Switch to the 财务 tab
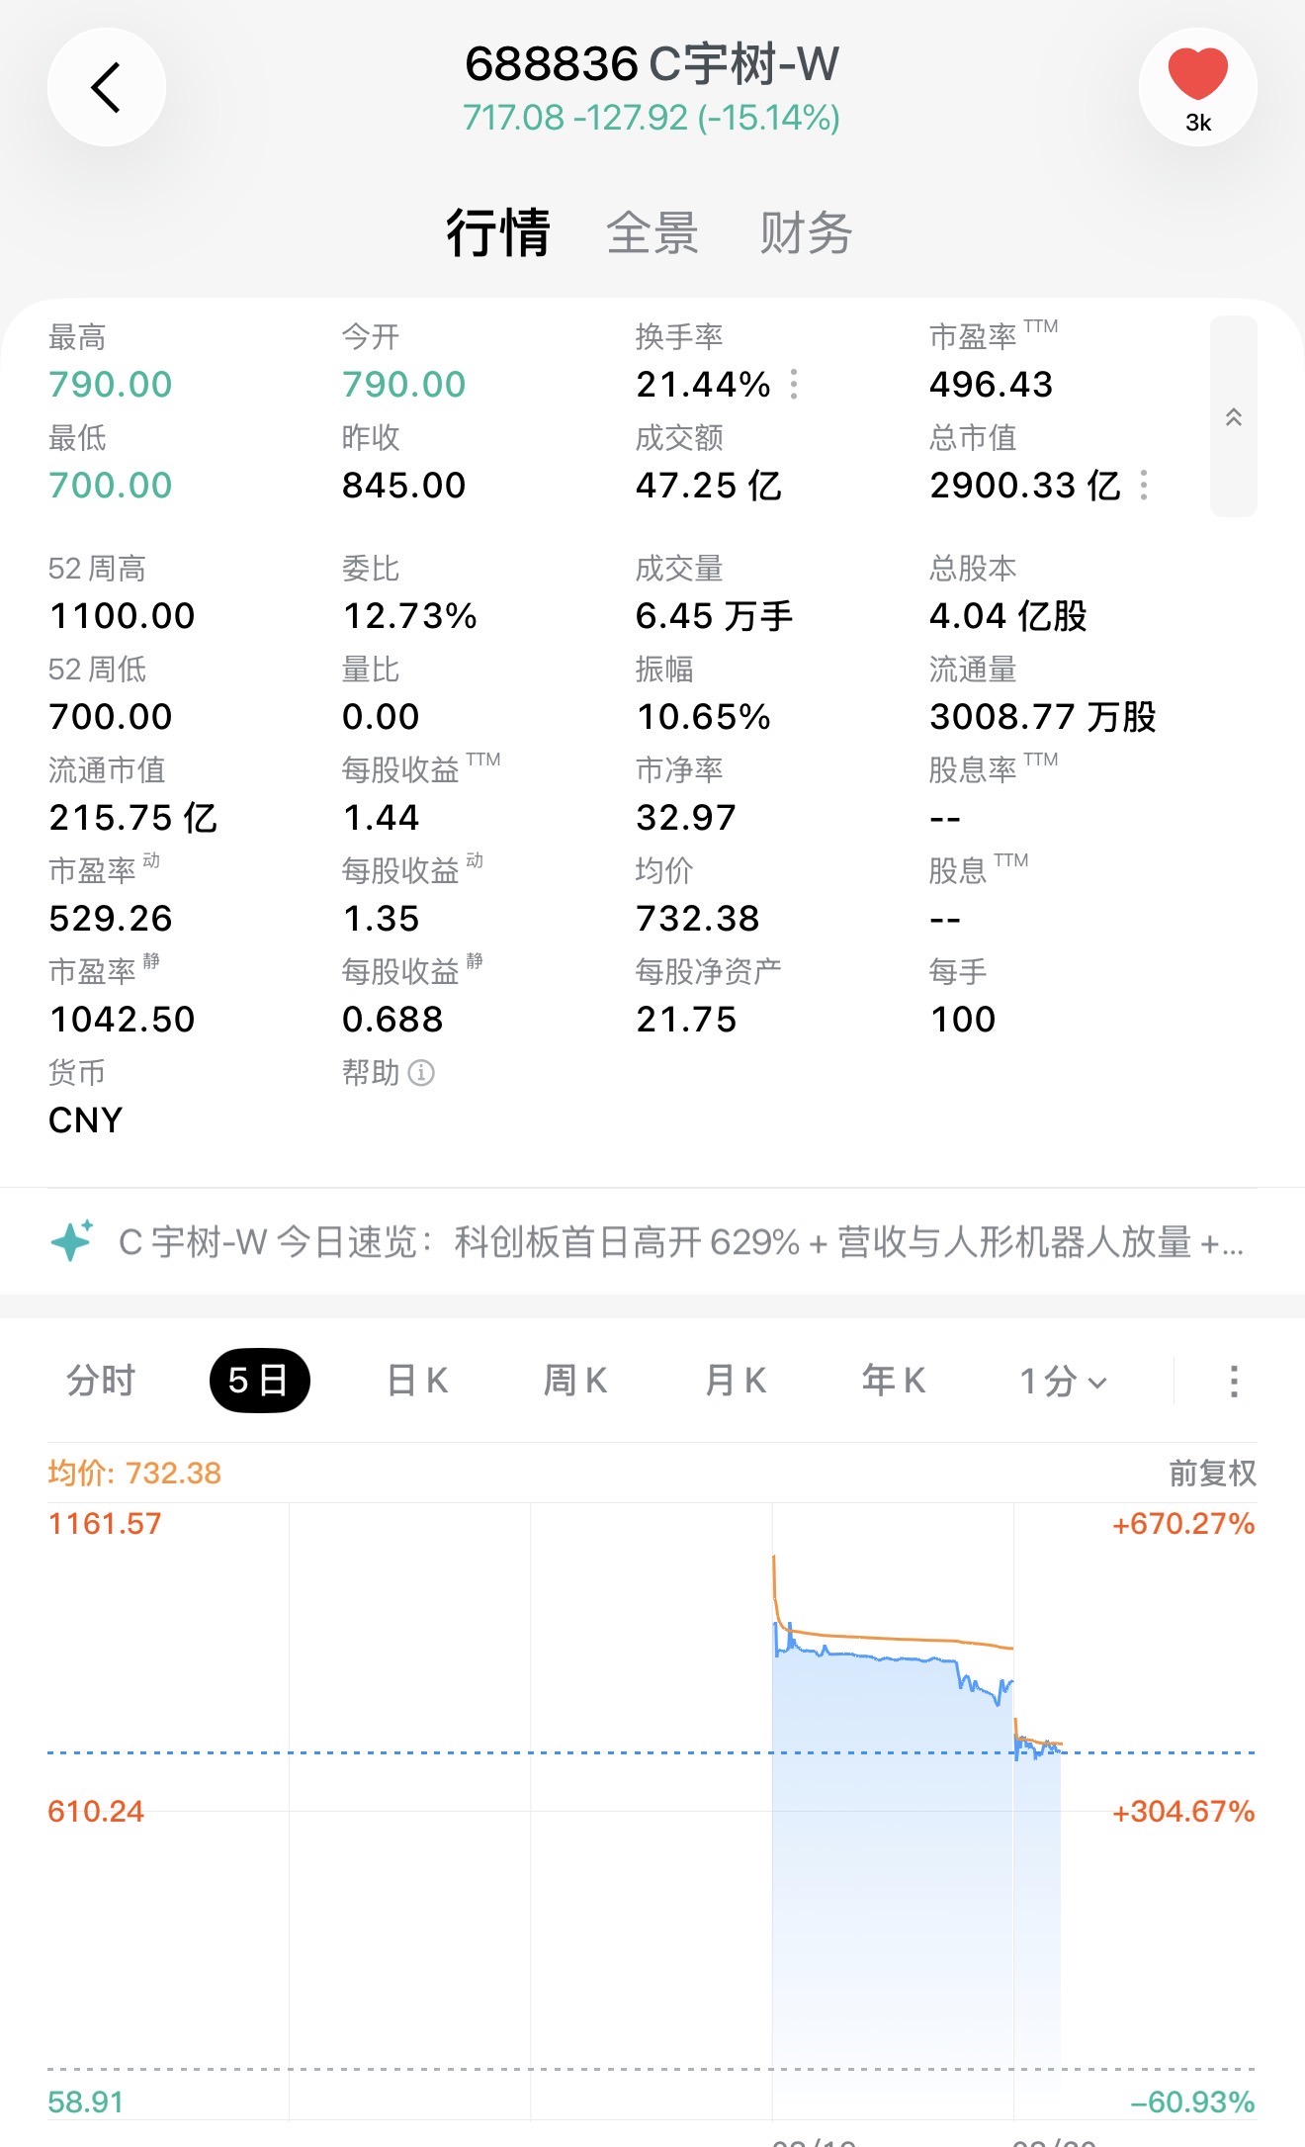Screen dimensions: 1305x2147 (806, 233)
